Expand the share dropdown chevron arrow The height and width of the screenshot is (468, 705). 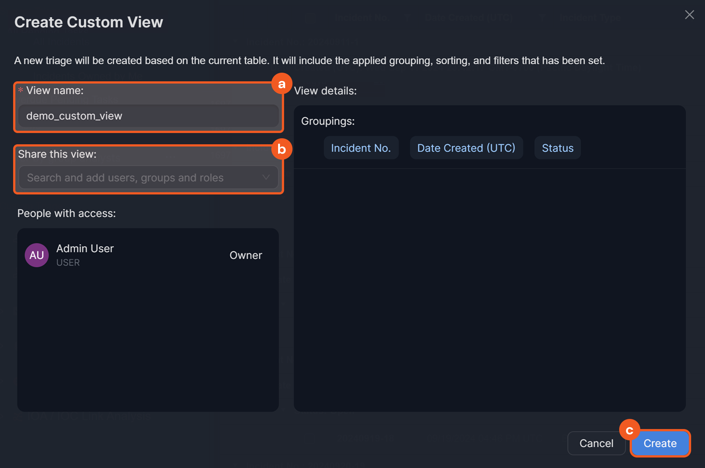pyautogui.click(x=266, y=177)
